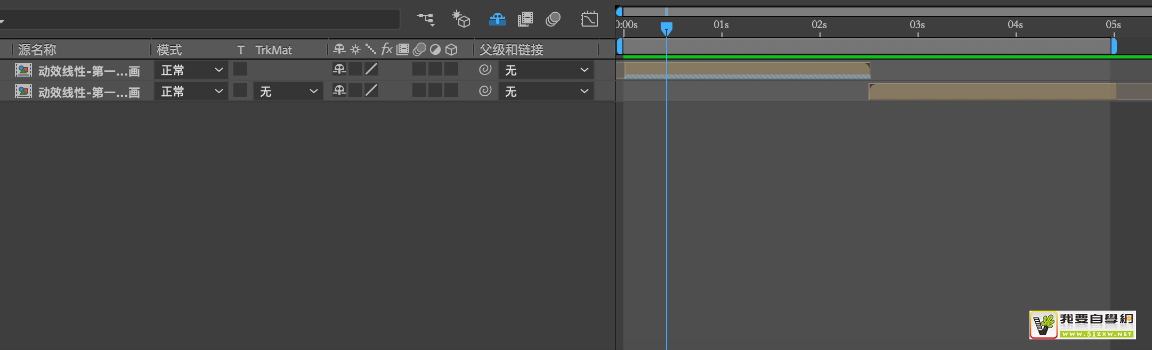Screen dimensions: 1152x350
Task: Select the first 动效线性 layer by name
Action: click(x=88, y=71)
